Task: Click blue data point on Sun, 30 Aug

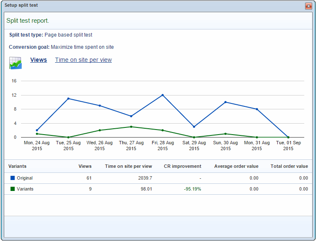Action: coord(226,102)
